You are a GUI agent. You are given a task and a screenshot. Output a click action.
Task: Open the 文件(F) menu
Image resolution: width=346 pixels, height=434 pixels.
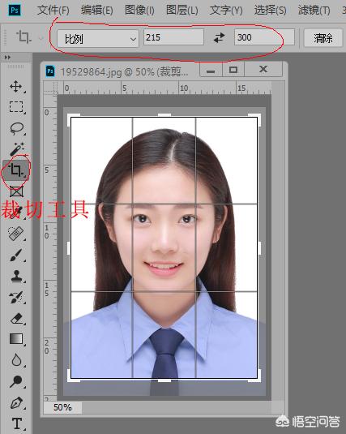[x=53, y=11]
